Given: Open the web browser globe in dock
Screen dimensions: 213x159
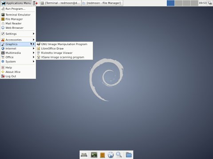Looking at the screenshot, I should (x=110, y=155).
